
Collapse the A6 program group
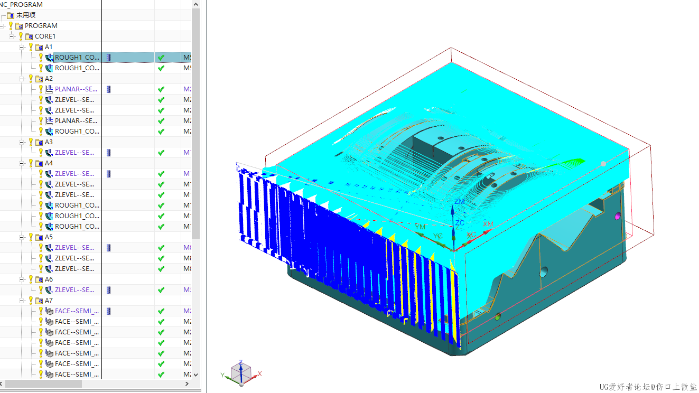tap(22, 279)
